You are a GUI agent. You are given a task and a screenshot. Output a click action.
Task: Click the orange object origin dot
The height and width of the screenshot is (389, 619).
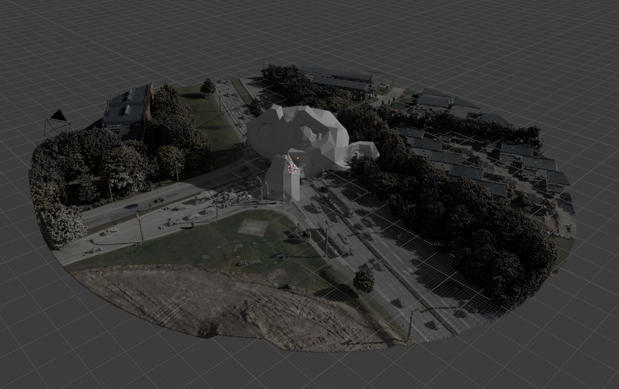pos(298,158)
